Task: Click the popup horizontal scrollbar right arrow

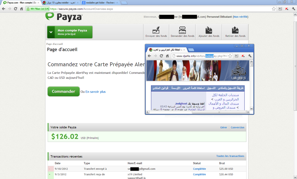Action: click(248, 112)
